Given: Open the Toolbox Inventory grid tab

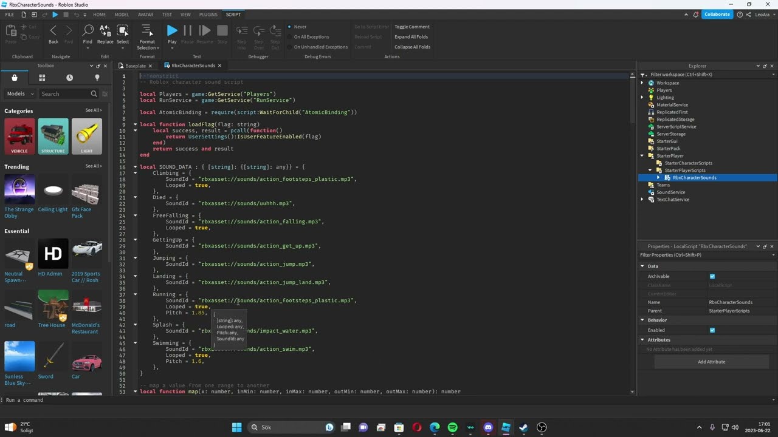Looking at the screenshot, I should [42, 78].
